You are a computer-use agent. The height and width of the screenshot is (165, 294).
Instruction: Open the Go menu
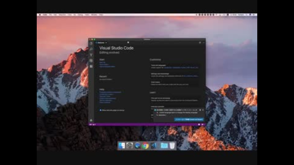coord(75,15)
